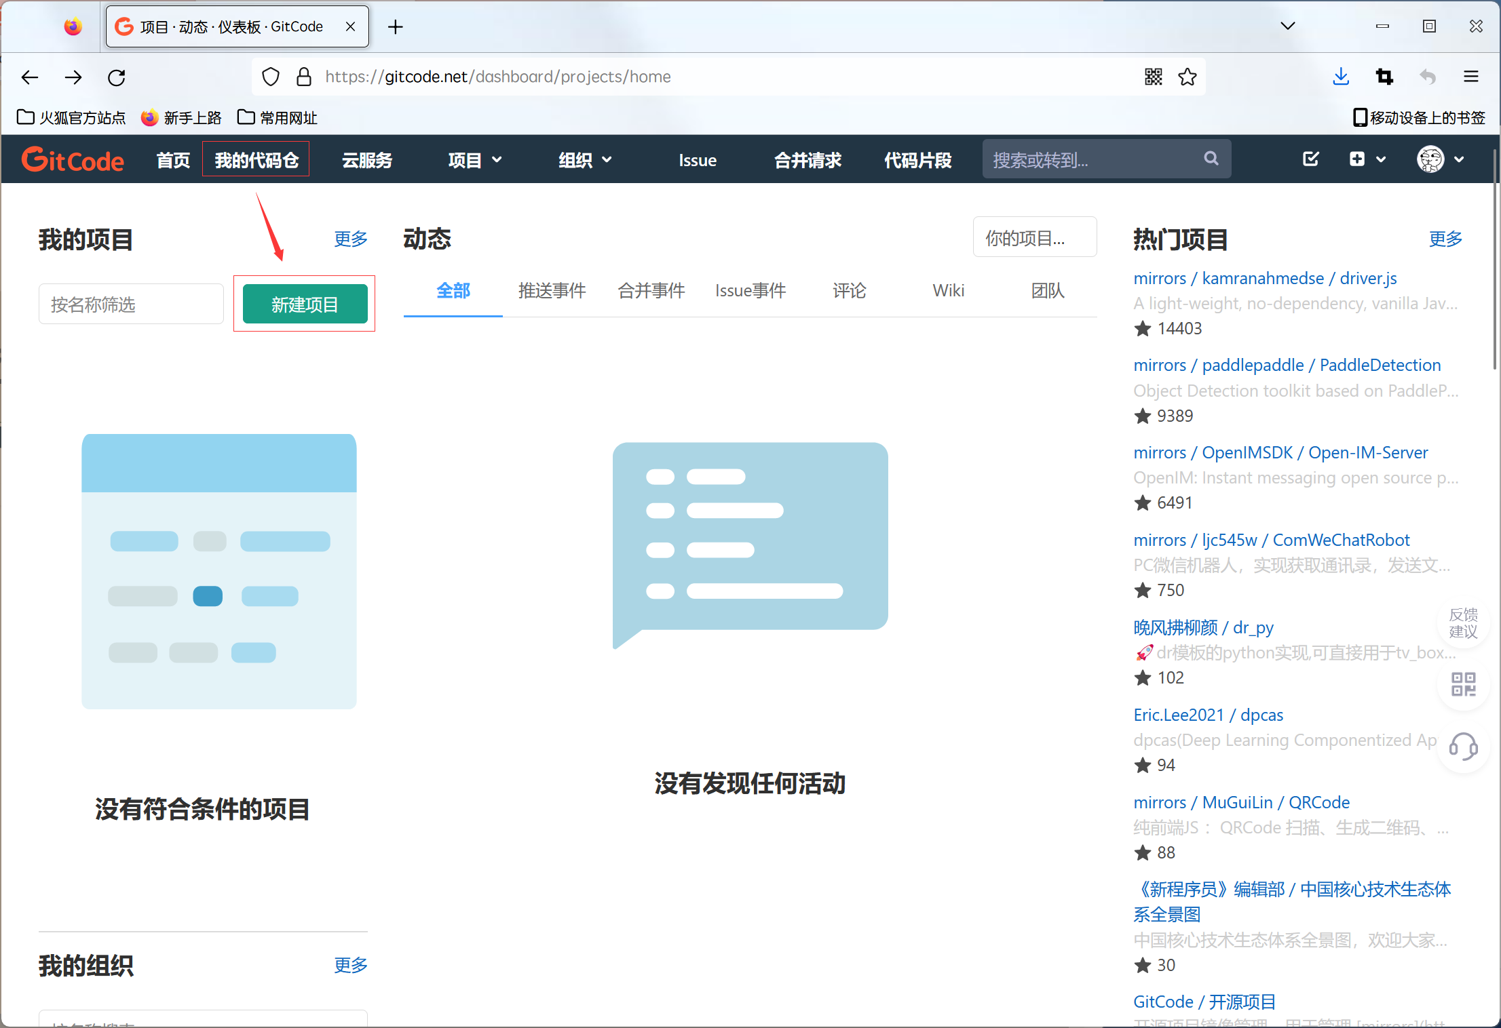Expand the 组织 dropdown in navbar
The height and width of the screenshot is (1028, 1501).
586,160
